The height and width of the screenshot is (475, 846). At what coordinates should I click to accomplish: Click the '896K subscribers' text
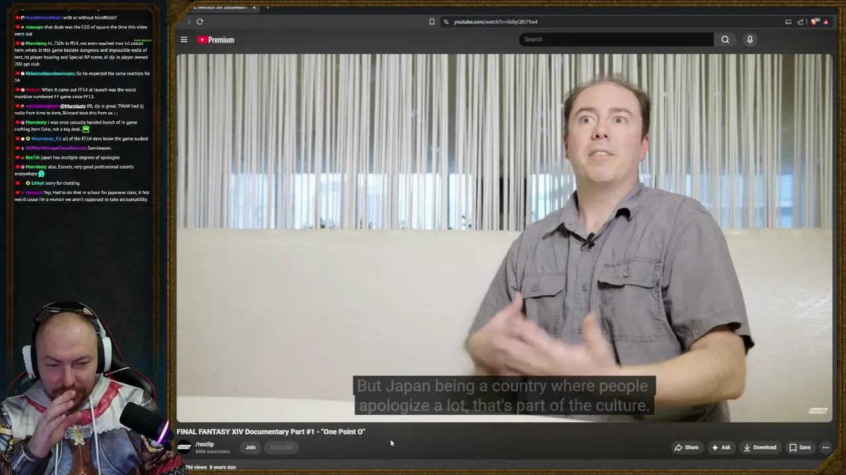(x=212, y=452)
